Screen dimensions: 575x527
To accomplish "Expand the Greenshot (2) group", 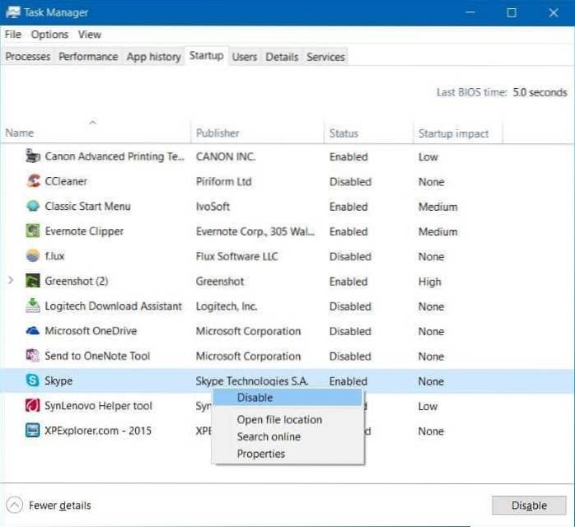I will click(x=11, y=281).
